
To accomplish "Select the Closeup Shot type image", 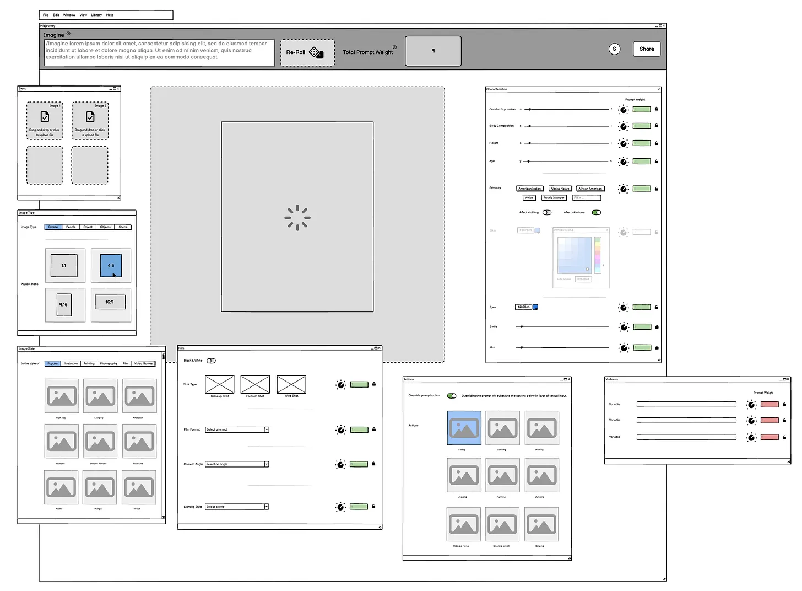I will [219, 384].
